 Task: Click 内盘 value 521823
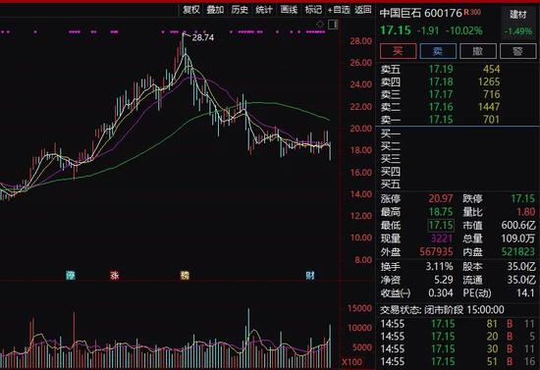click(518, 252)
